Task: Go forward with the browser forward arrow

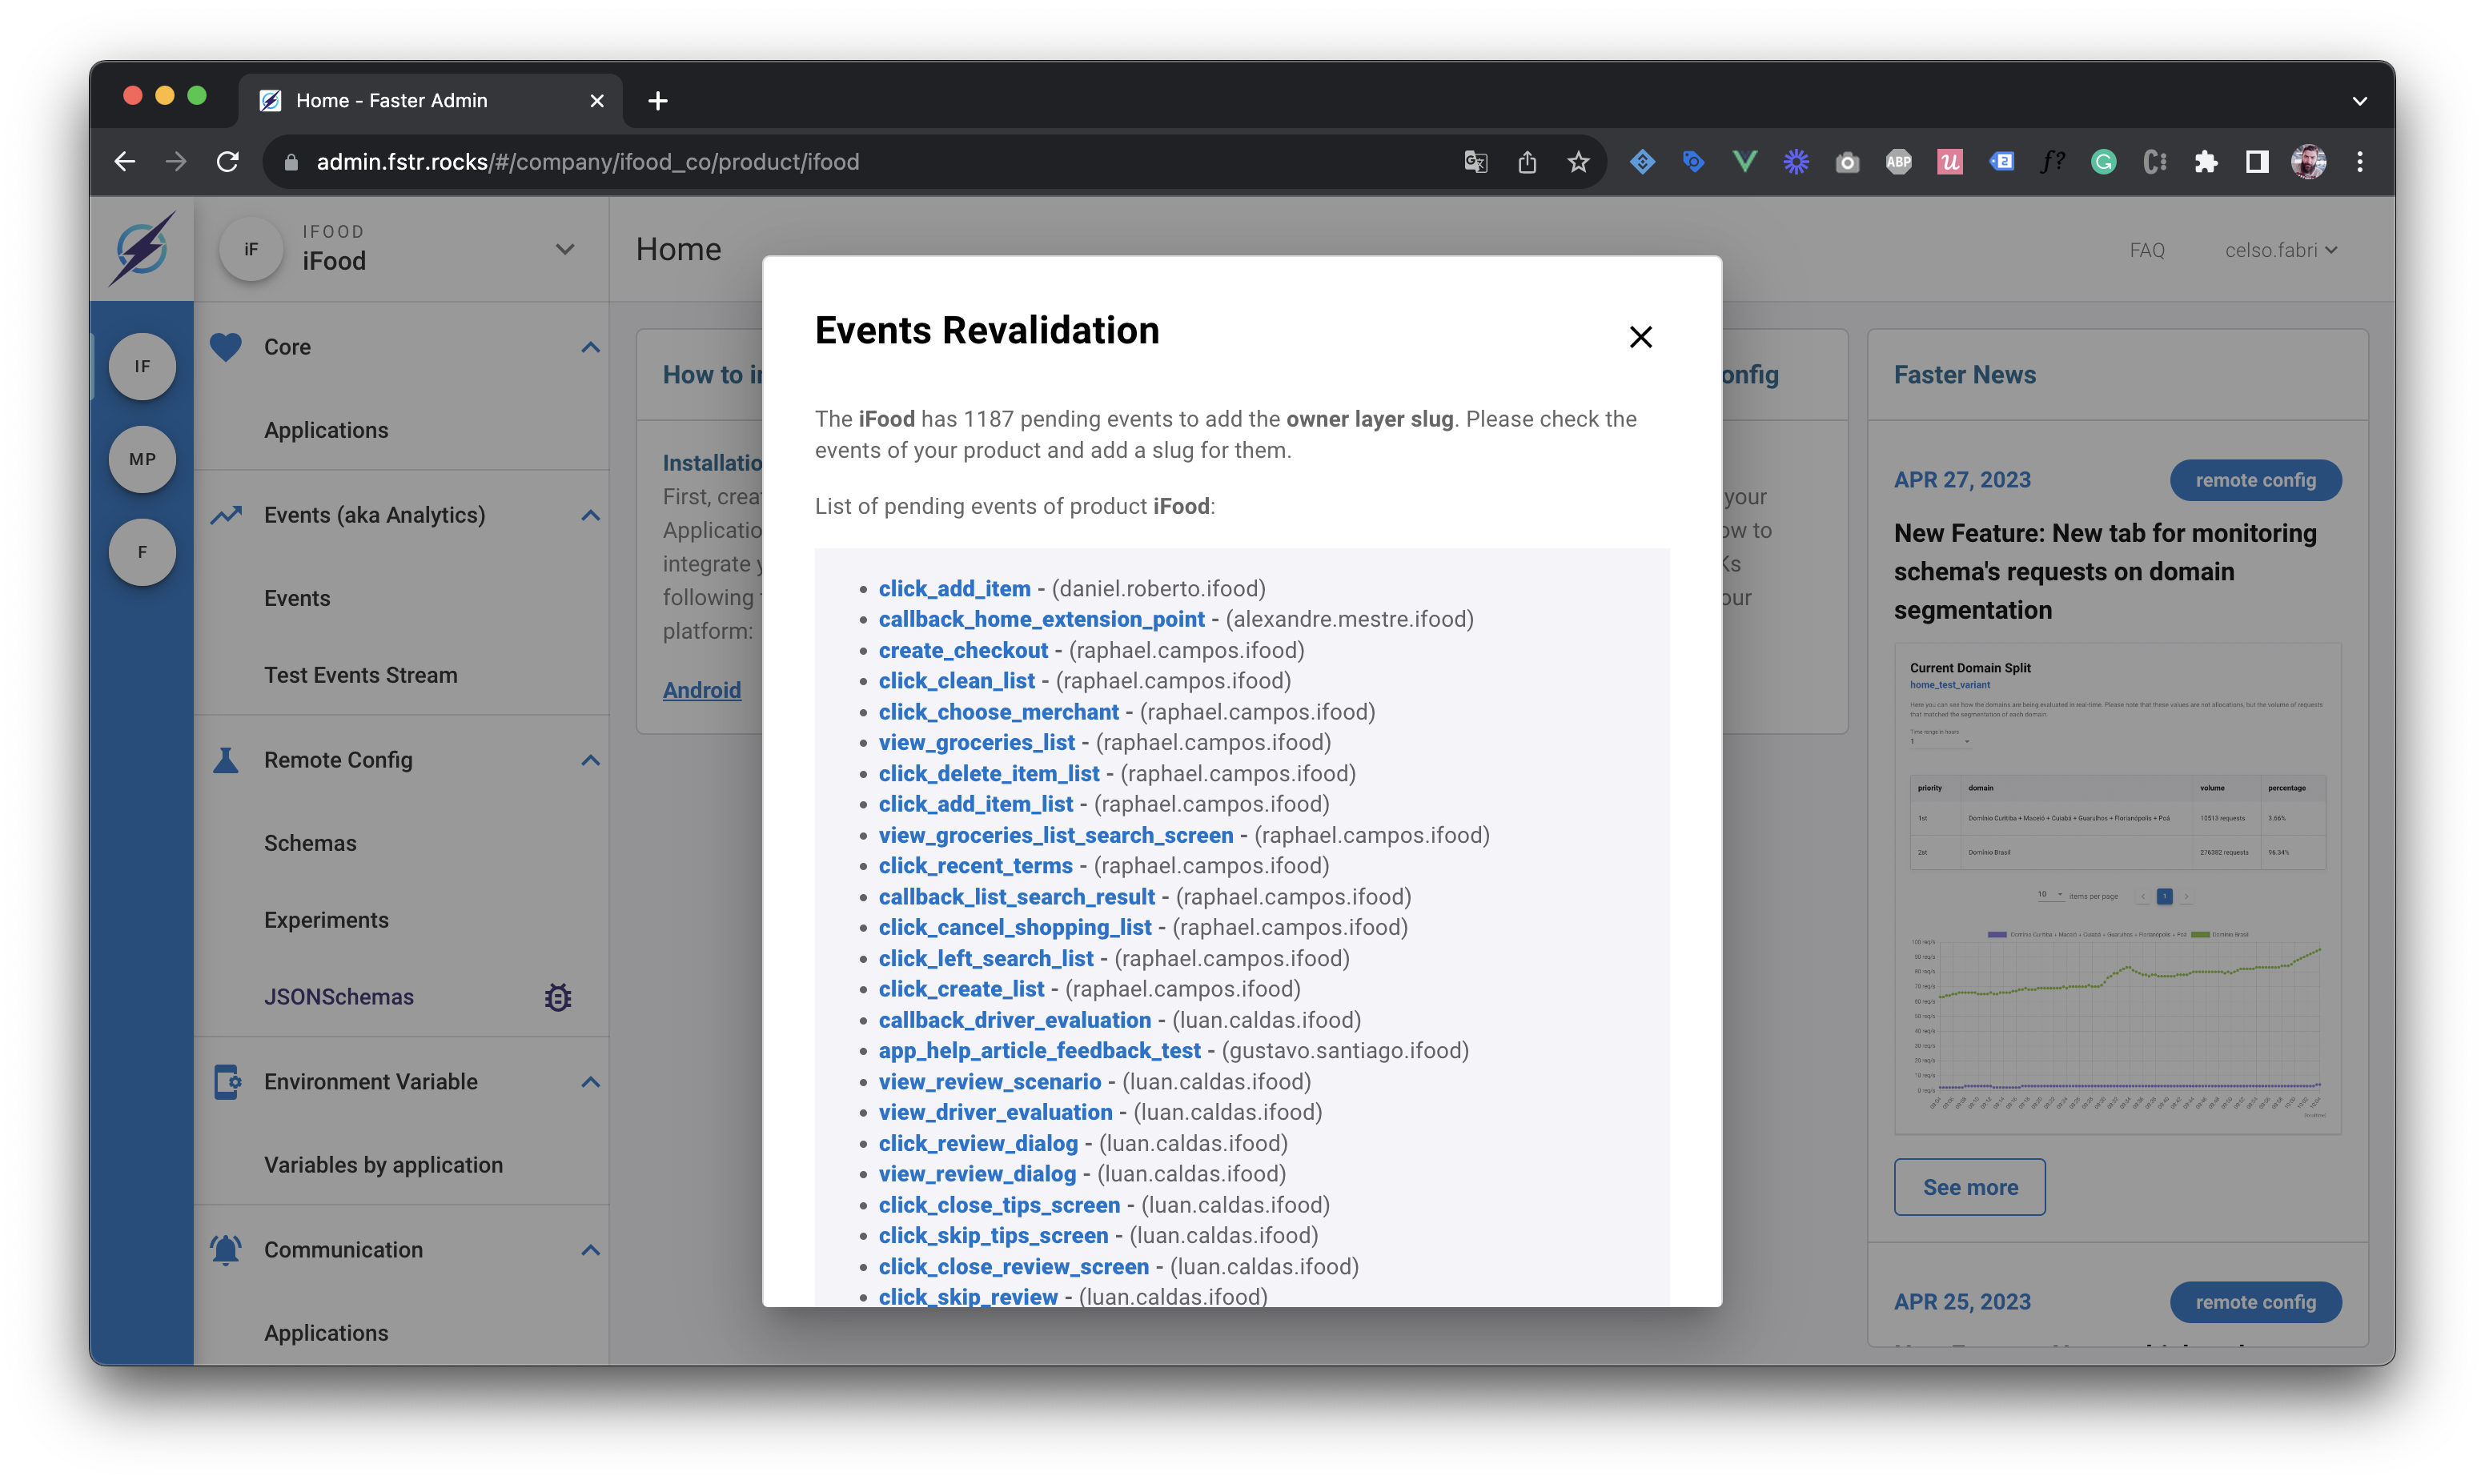Action: coord(176,162)
